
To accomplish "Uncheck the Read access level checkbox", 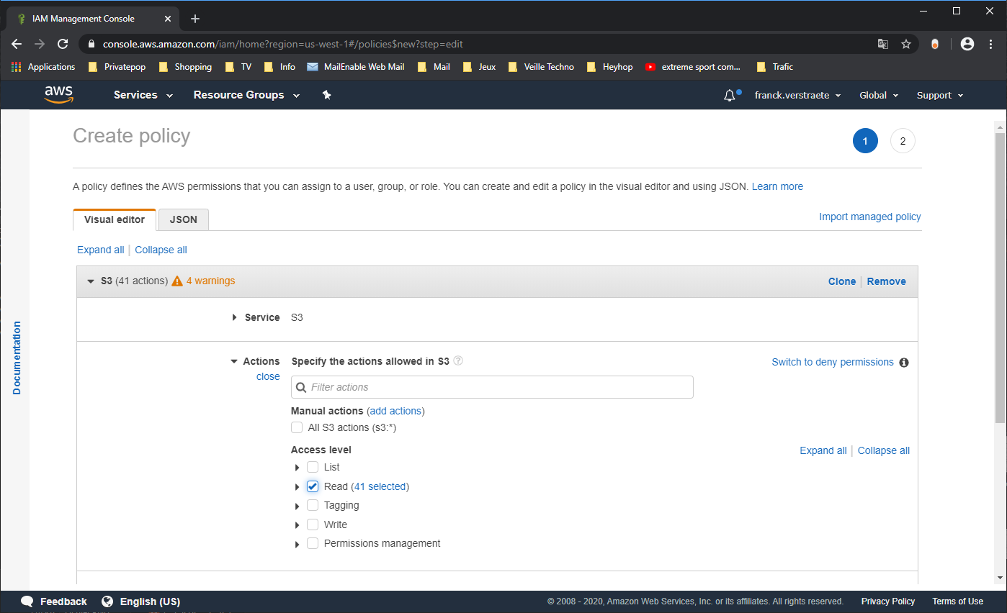I will 313,486.
